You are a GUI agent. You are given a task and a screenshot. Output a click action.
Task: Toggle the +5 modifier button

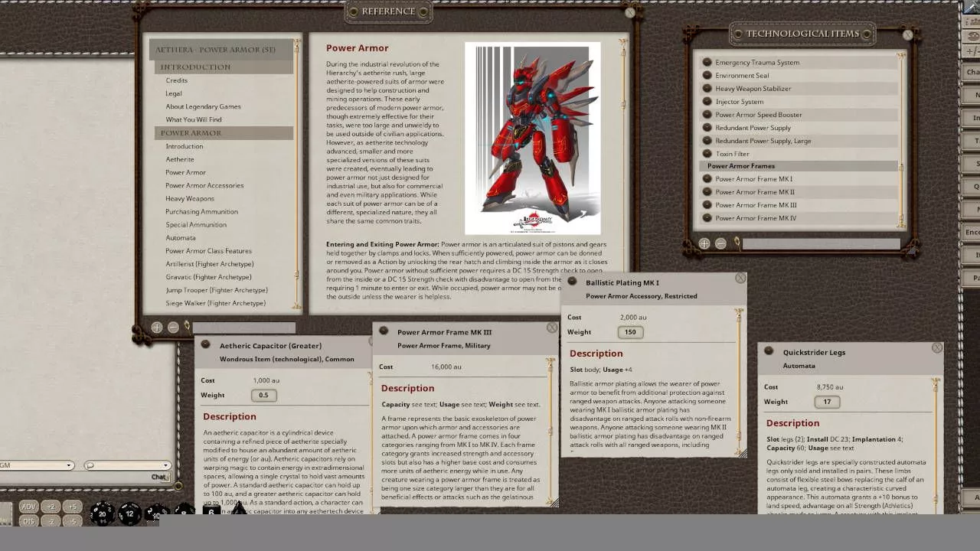click(73, 507)
